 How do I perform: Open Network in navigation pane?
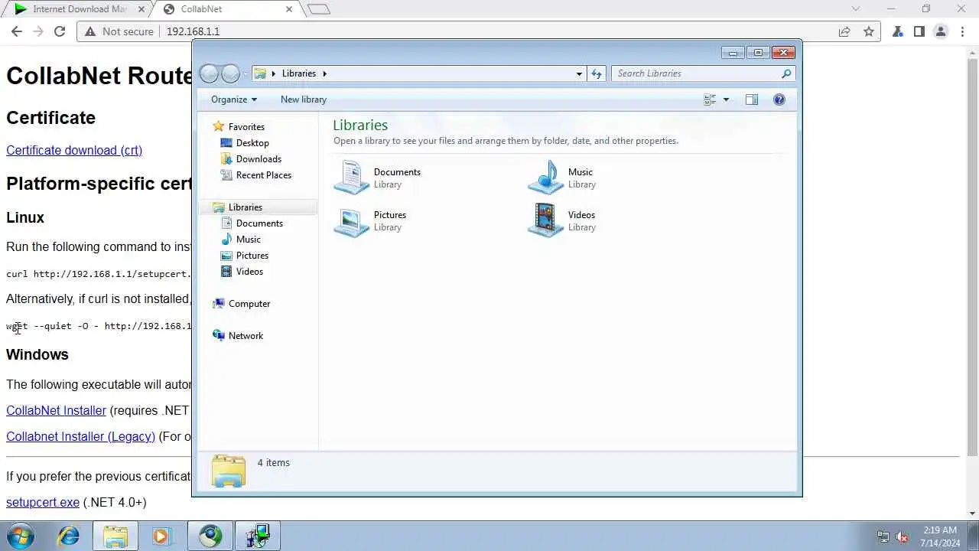click(238, 336)
